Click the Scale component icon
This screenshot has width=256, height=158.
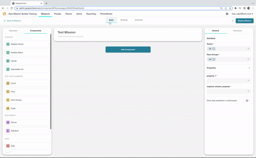coord(8,108)
